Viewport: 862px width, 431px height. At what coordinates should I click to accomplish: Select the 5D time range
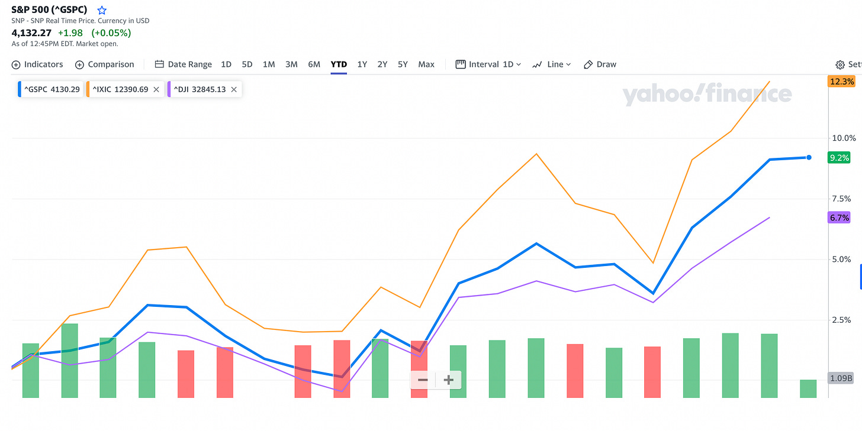click(x=247, y=64)
